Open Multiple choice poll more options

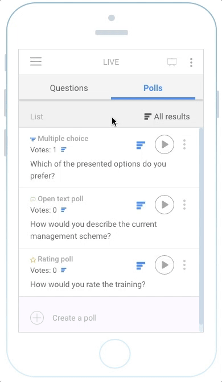184,144
